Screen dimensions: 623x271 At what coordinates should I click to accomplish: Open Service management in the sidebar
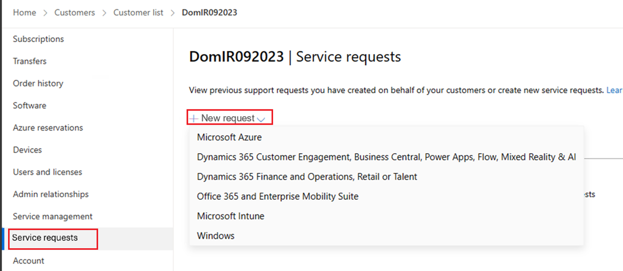tap(52, 216)
